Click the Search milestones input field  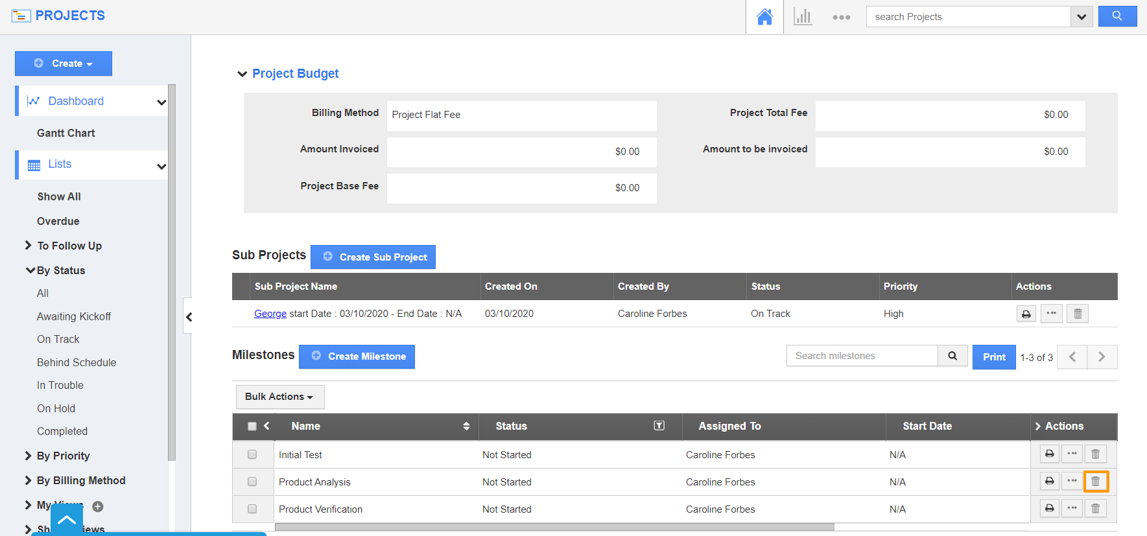point(862,356)
